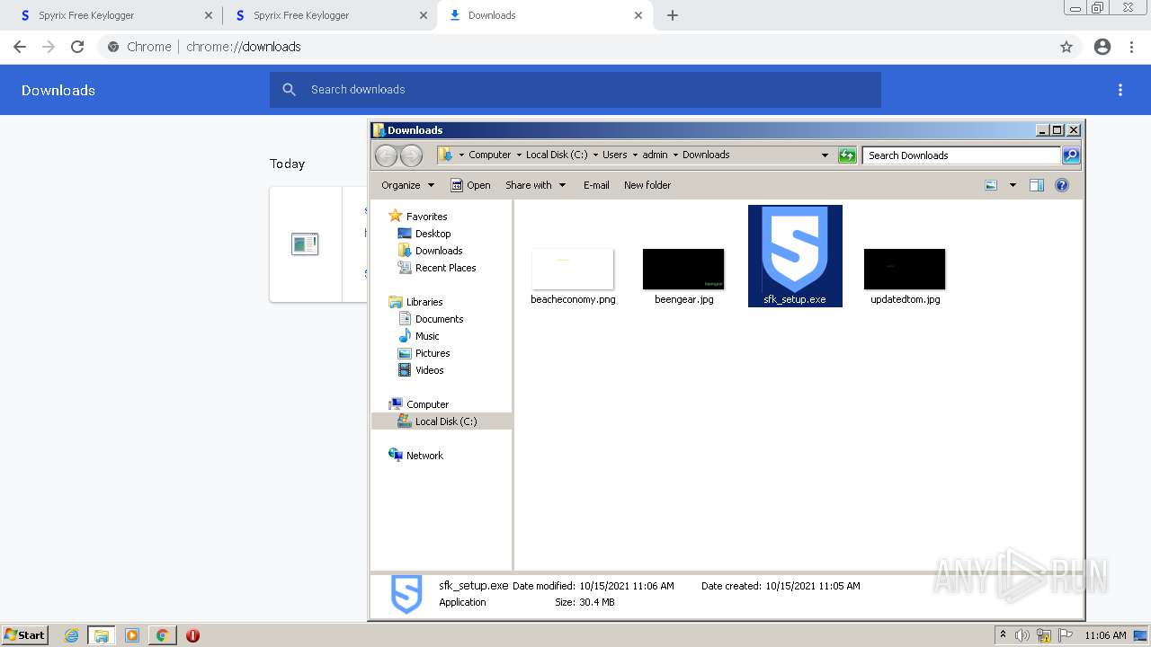Screen dimensions: 1151x647
Task: Select the Downloads Chrome tab
Action: pyautogui.click(x=545, y=15)
